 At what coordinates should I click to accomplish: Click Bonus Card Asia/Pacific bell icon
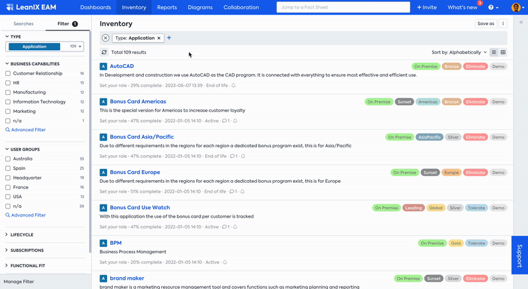click(243, 156)
